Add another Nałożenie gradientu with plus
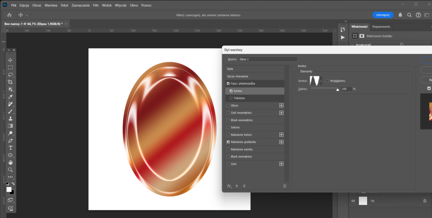The height and width of the screenshot is (218, 432). (281, 142)
